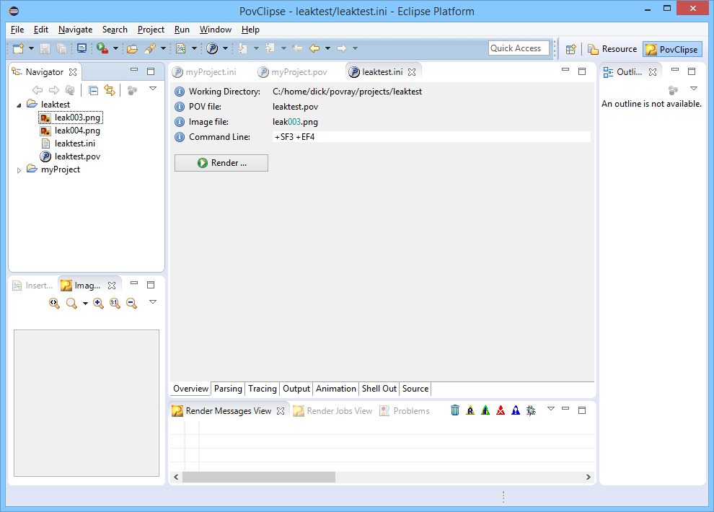Click the Command Line text field
The width and height of the screenshot is (714, 512).
click(431, 137)
